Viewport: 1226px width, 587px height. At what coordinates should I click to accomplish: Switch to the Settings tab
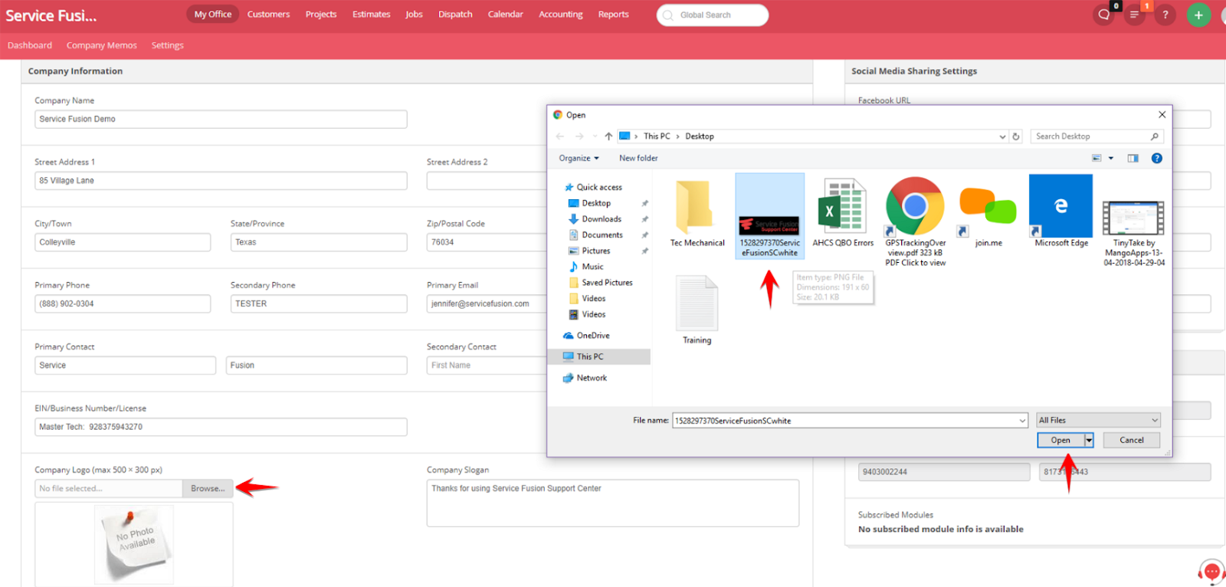[167, 45]
